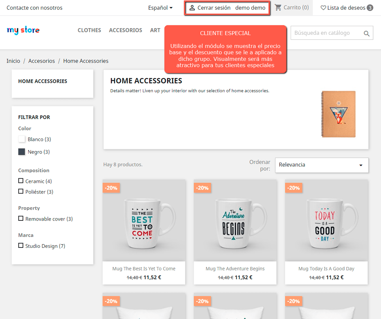
Task: Enable the Ceramic composition filter
Action: click(x=22, y=181)
